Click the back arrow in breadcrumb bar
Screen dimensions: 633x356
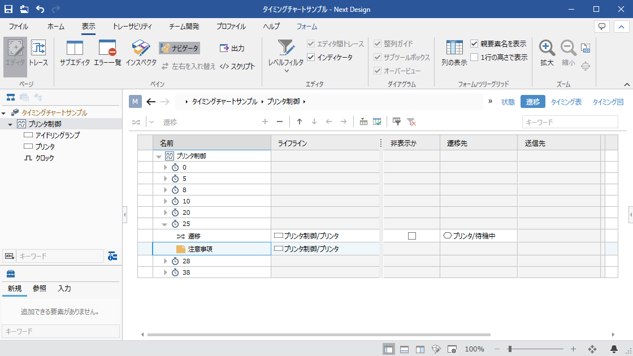[x=151, y=102]
